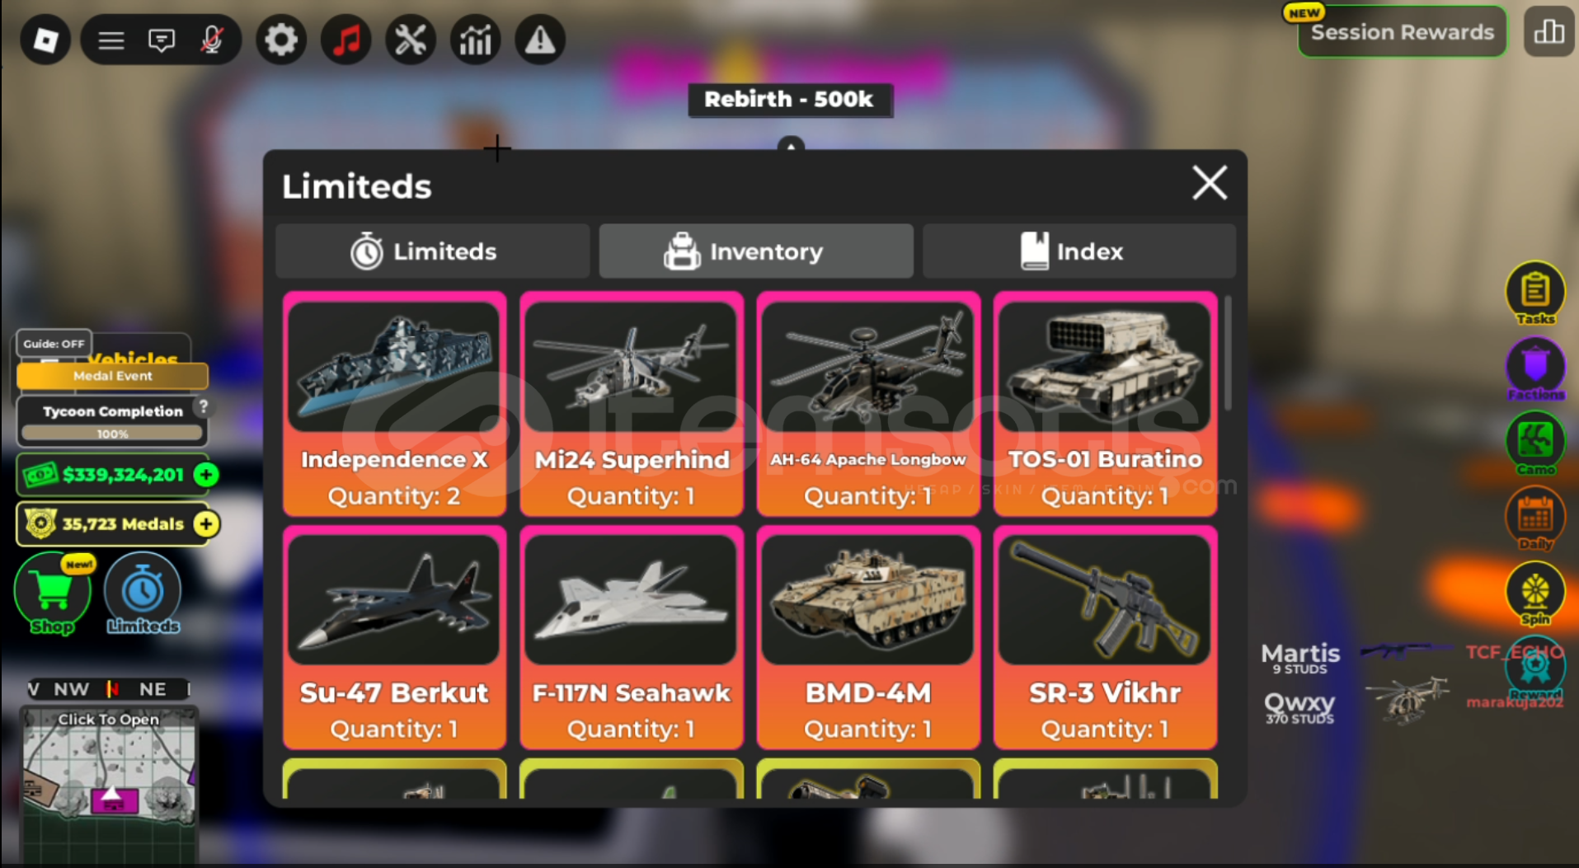Toggle the Guide: OFF button

54,344
